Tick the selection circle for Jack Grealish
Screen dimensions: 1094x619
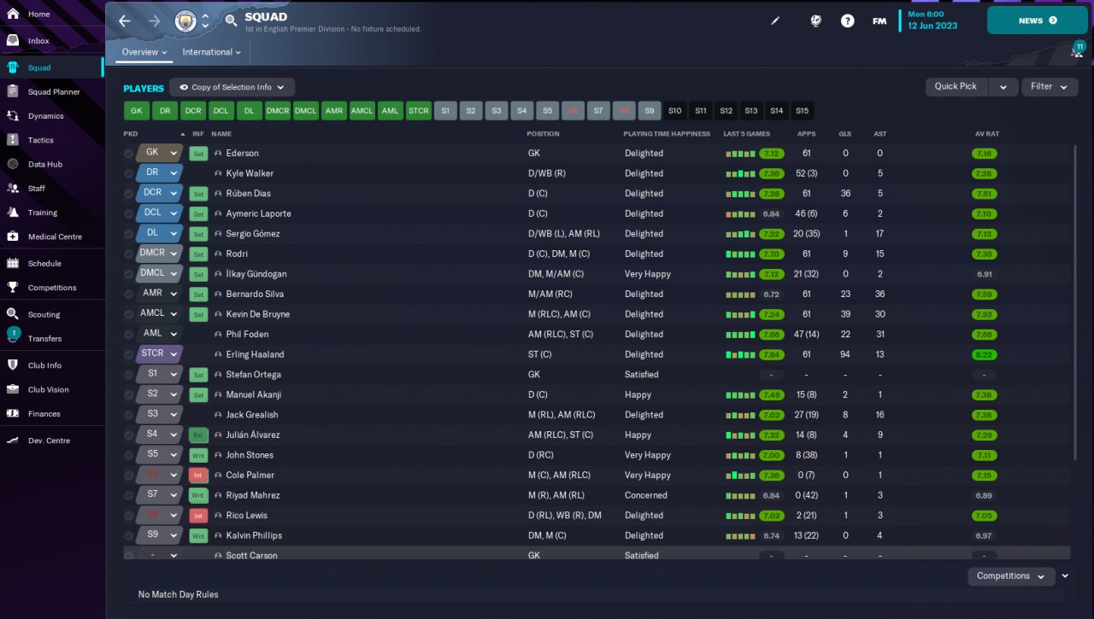pos(129,415)
